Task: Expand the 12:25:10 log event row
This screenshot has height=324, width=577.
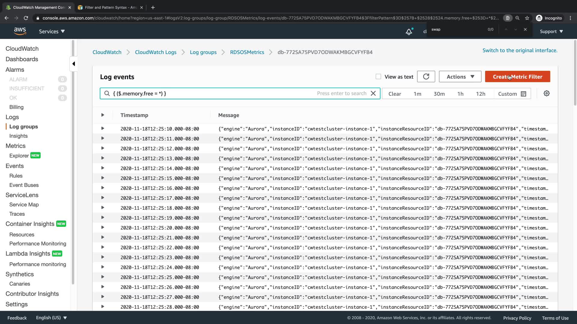Action: click(102, 128)
